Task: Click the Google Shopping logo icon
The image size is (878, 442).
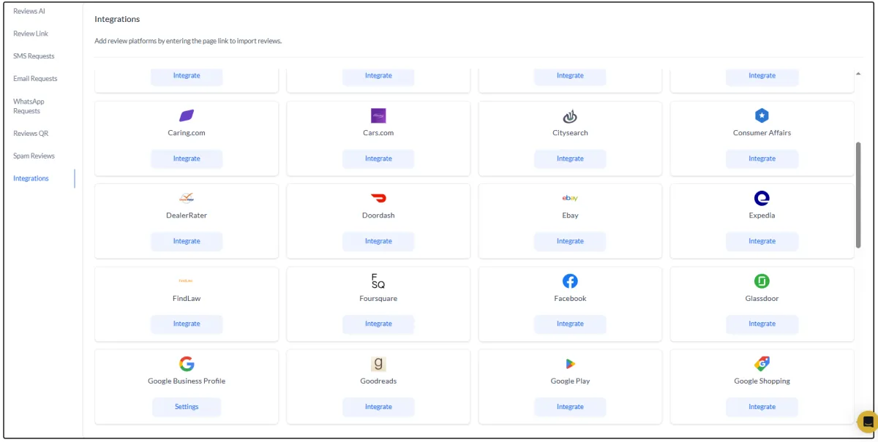Action: (x=762, y=364)
